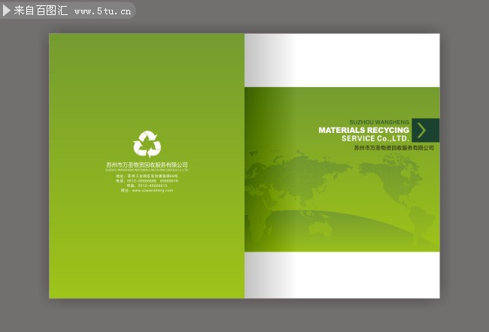Select the MATERIALS RECYCING headline text
The width and height of the screenshot is (489, 332).
(363, 130)
